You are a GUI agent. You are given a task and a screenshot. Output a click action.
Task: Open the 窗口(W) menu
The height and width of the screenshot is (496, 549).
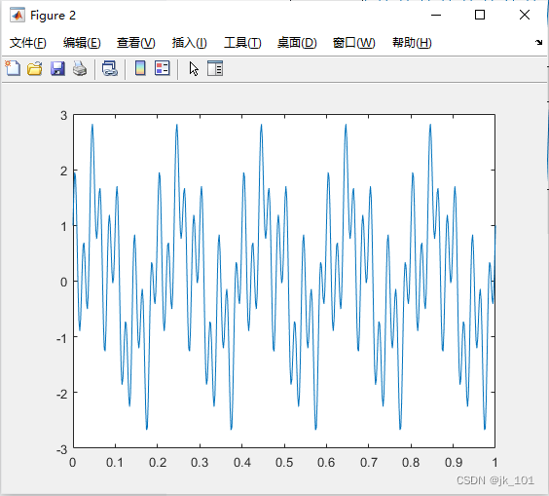coord(353,43)
